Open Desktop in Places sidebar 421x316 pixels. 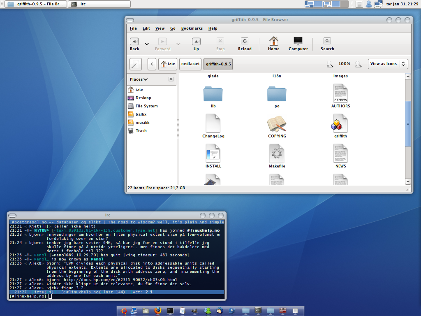coord(152,98)
